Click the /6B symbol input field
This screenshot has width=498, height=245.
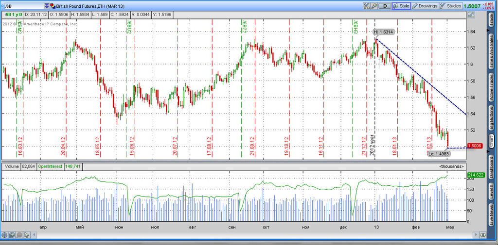click(24, 6)
